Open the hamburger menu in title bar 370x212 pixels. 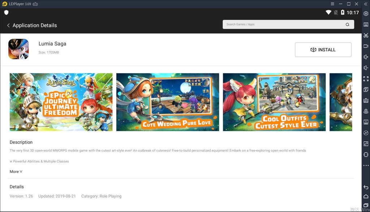tap(332, 4)
